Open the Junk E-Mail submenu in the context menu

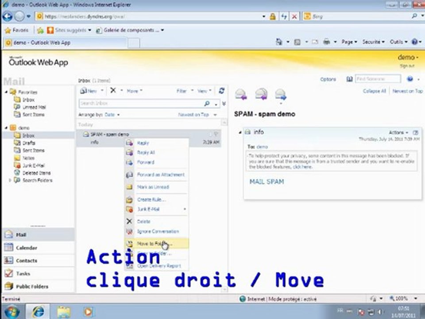tap(157, 209)
